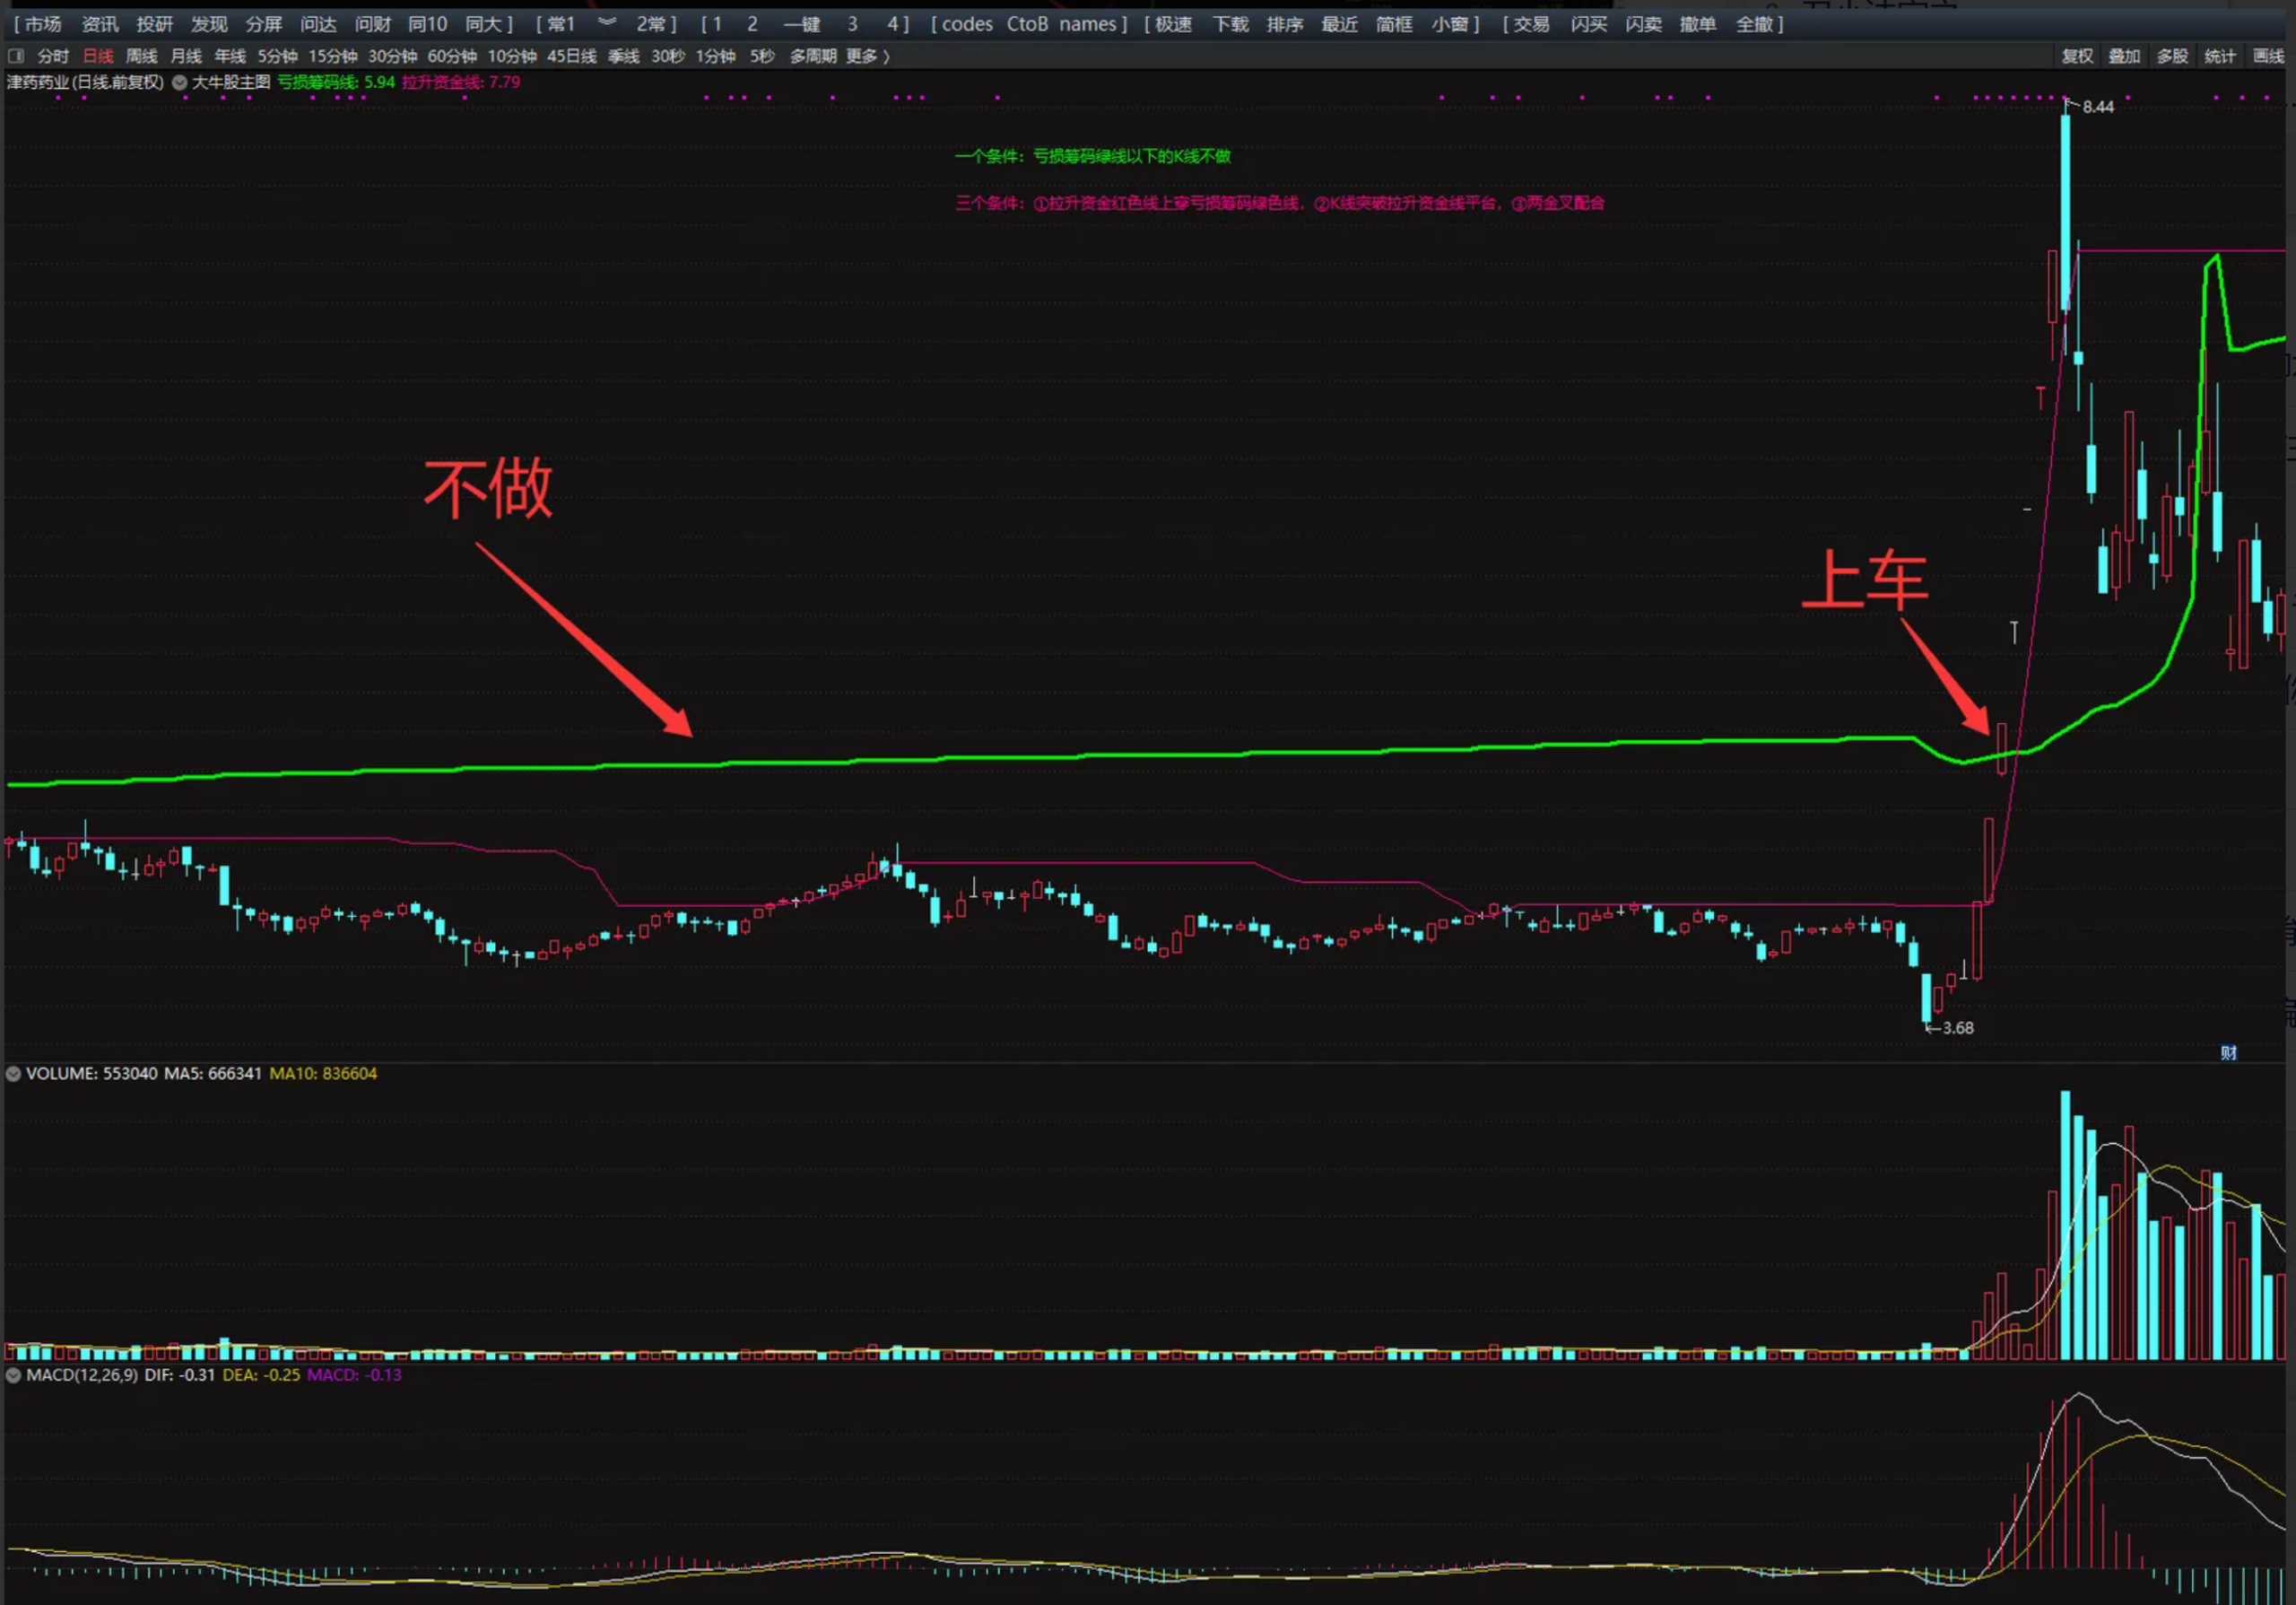Toggle 简框 simple frame mode
This screenshot has height=1605, width=2296.
[x=1394, y=24]
